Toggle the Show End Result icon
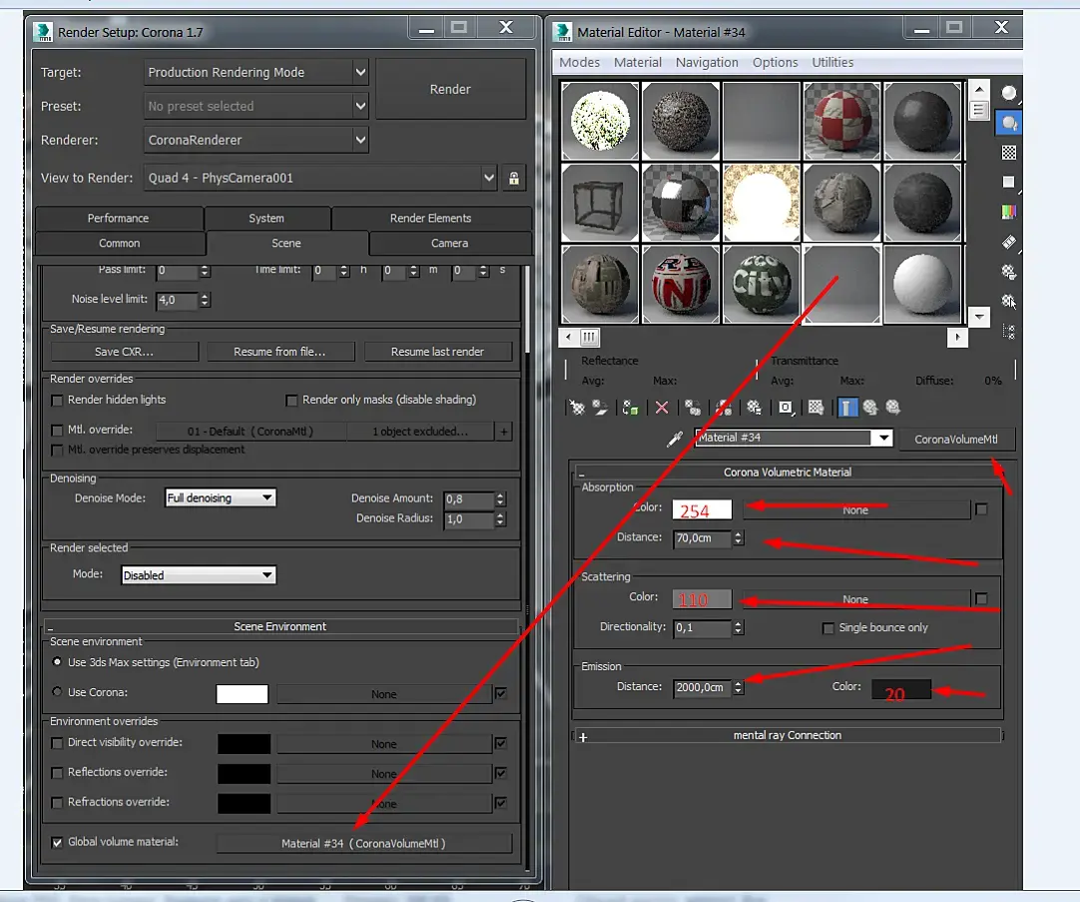Image resolution: width=1080 pixels, height=902 pixels. coord(847,408)
